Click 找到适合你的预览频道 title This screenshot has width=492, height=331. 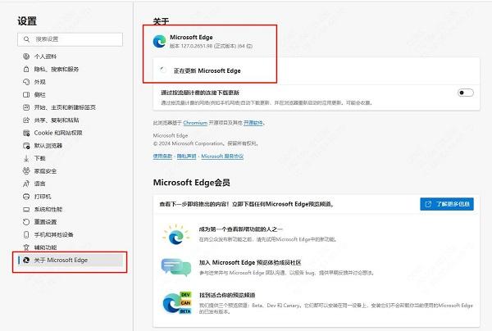coord(227,295)
